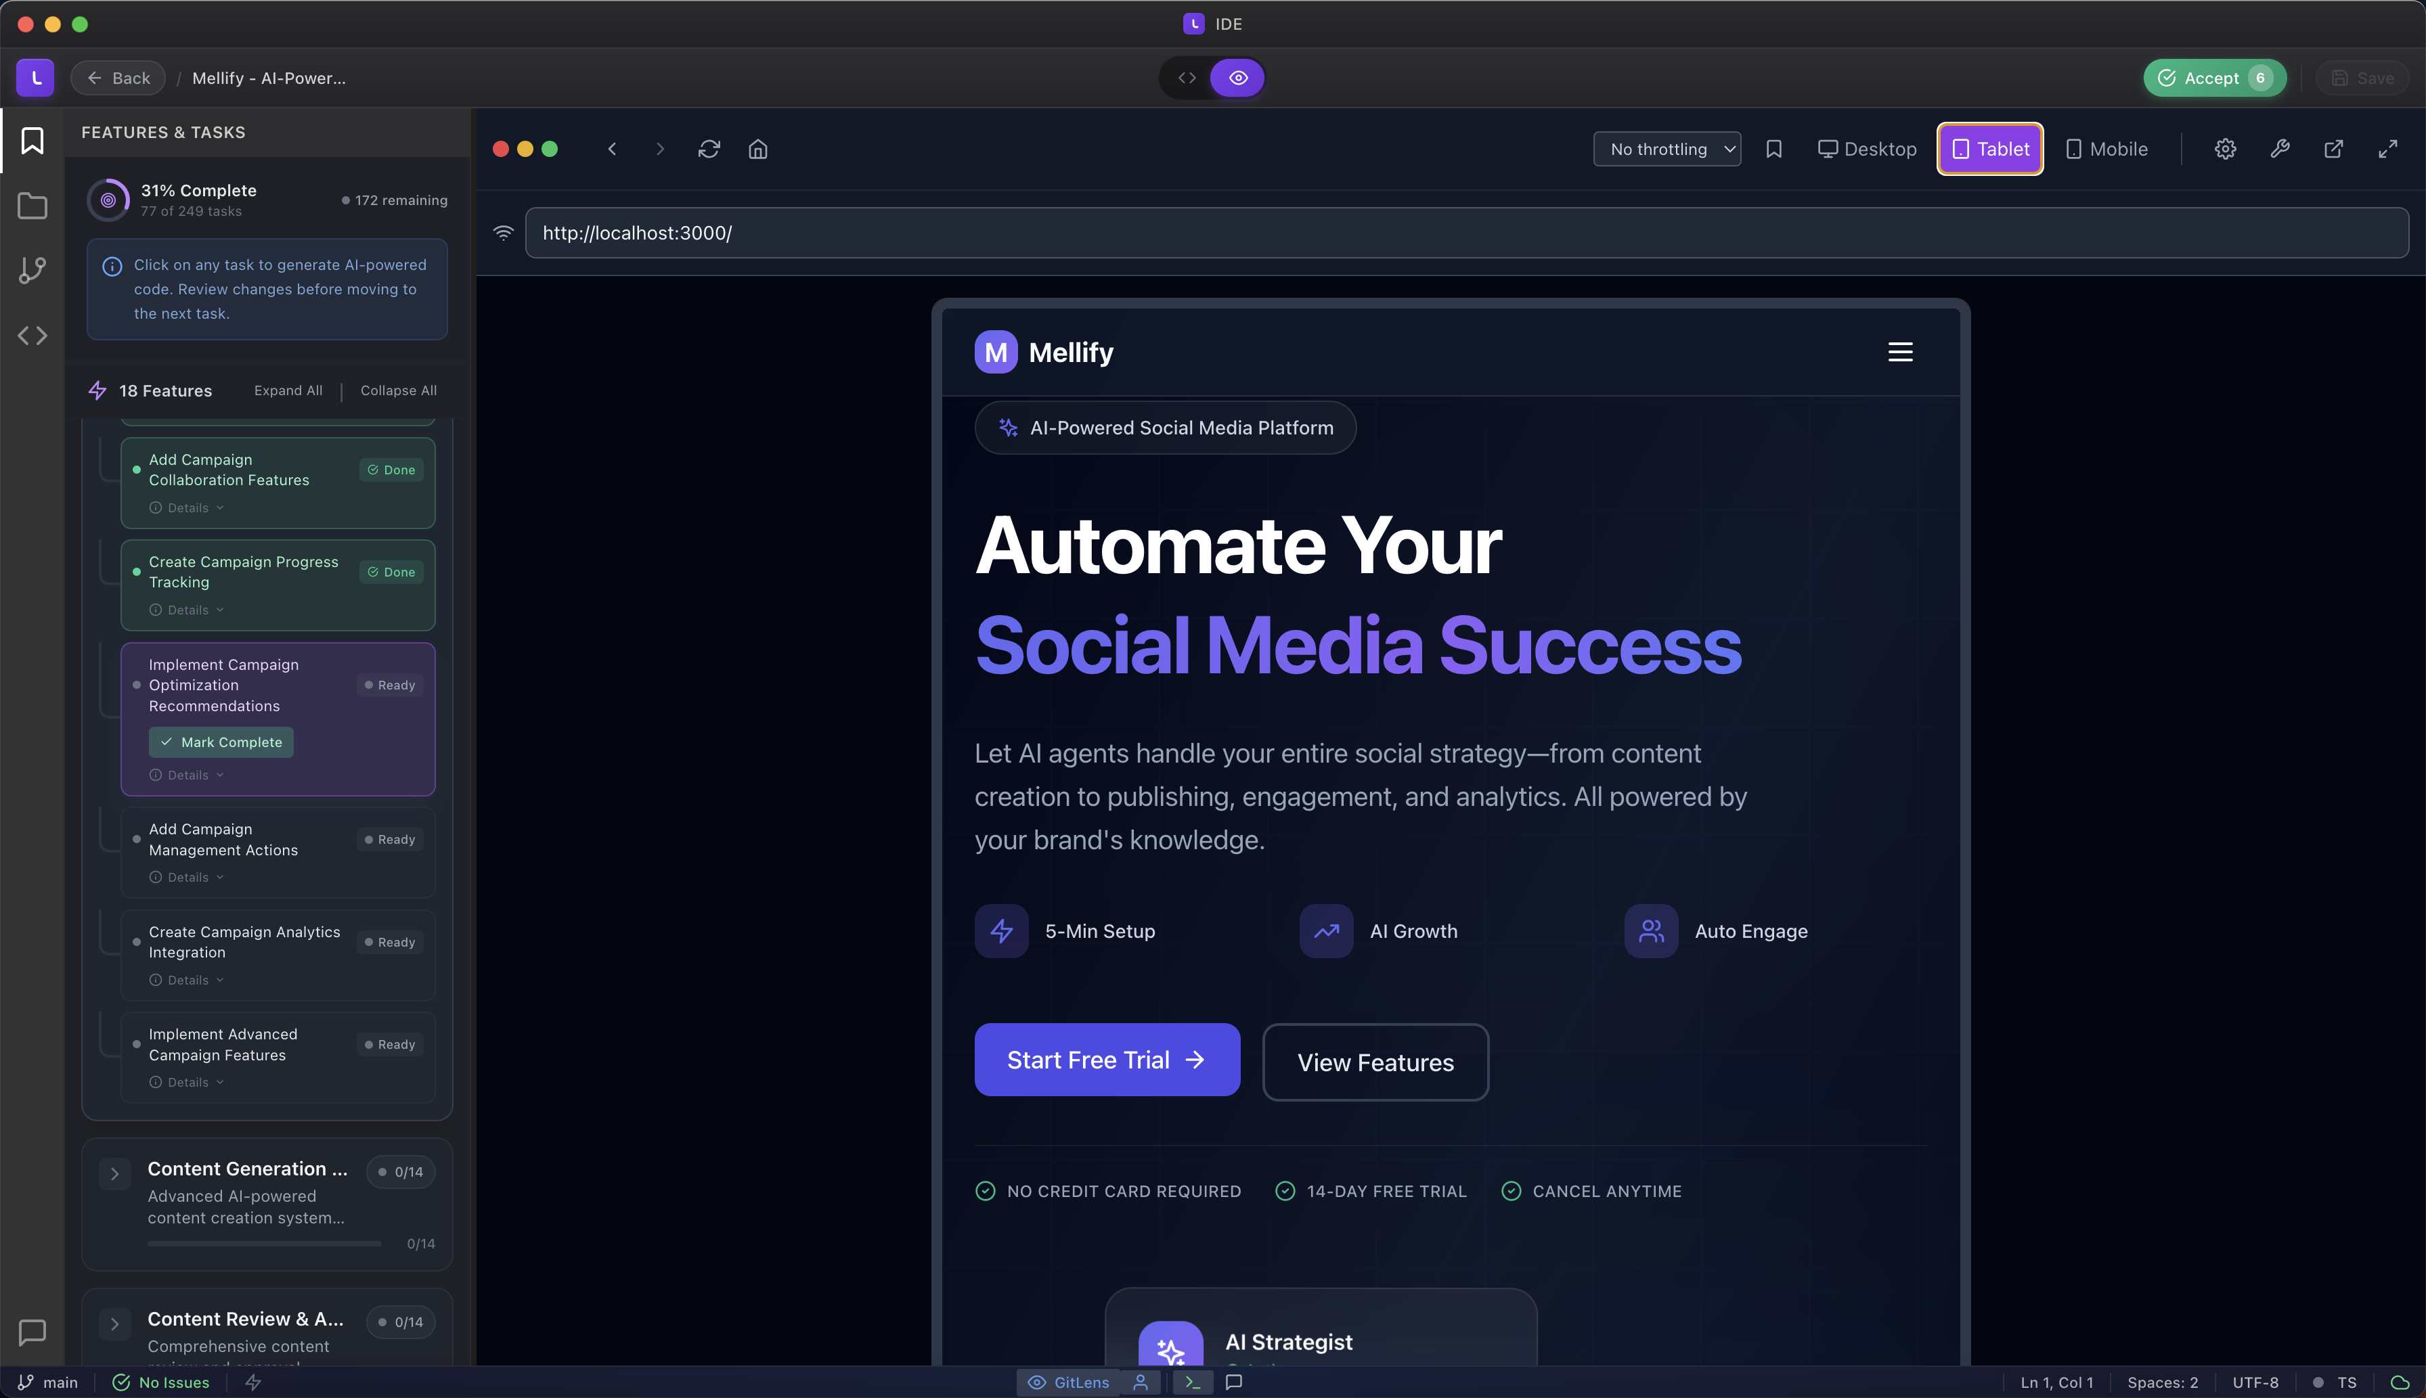Viewport: 2426px width, 1398px height.
Task: Select the Mobile viewport tab
Action: 2107,149
